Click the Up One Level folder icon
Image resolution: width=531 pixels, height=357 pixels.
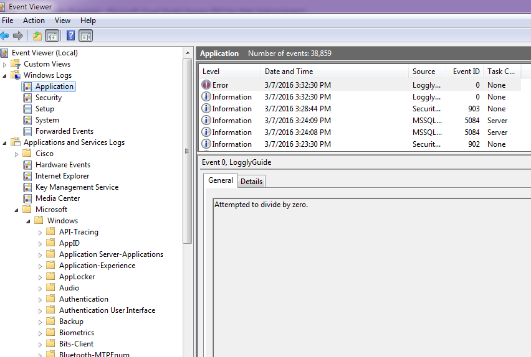pos(38,35)
